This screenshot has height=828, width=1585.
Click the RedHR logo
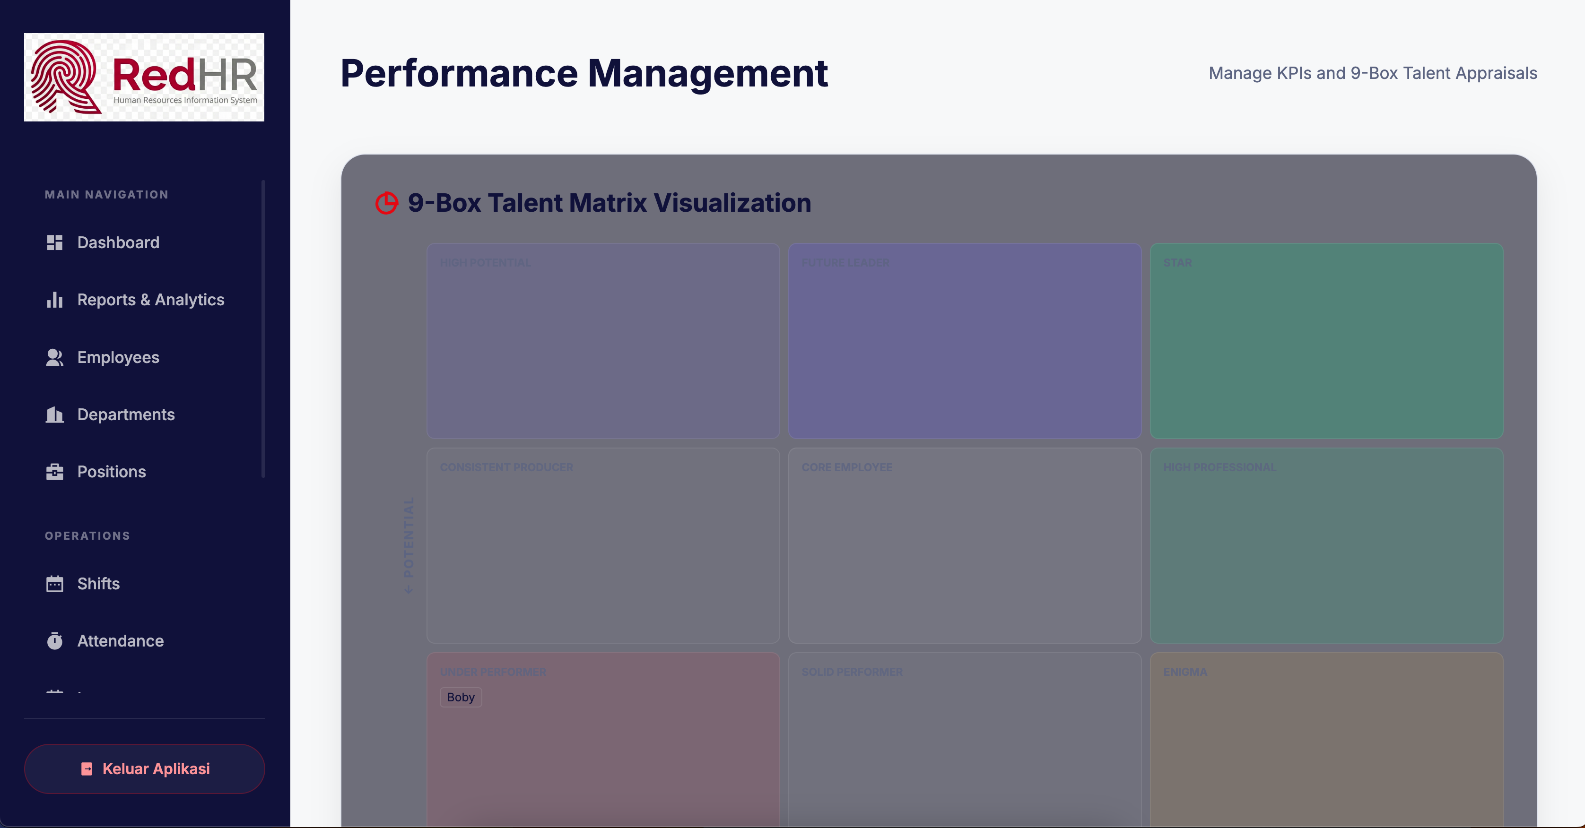click(144, 77)
